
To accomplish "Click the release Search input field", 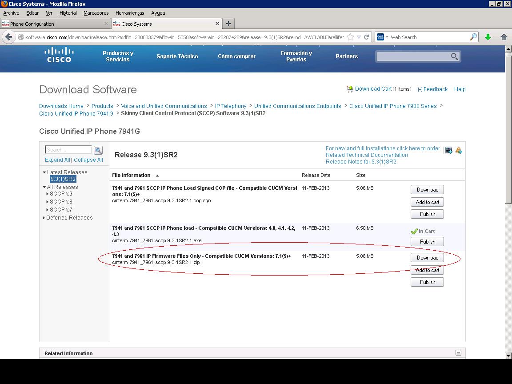I will click(x=68, y=149).
